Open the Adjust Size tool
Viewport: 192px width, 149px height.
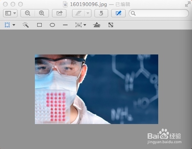pos(111,25)
